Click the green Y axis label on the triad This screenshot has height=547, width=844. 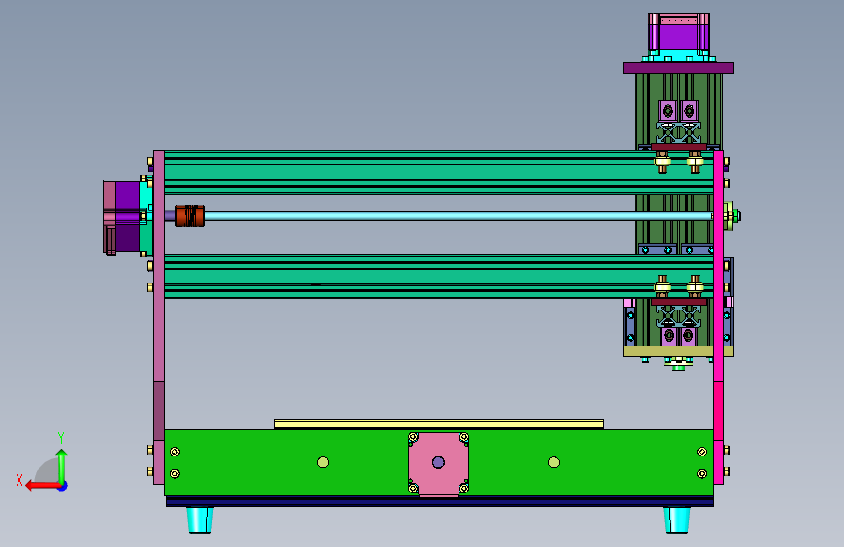(61, 438)
